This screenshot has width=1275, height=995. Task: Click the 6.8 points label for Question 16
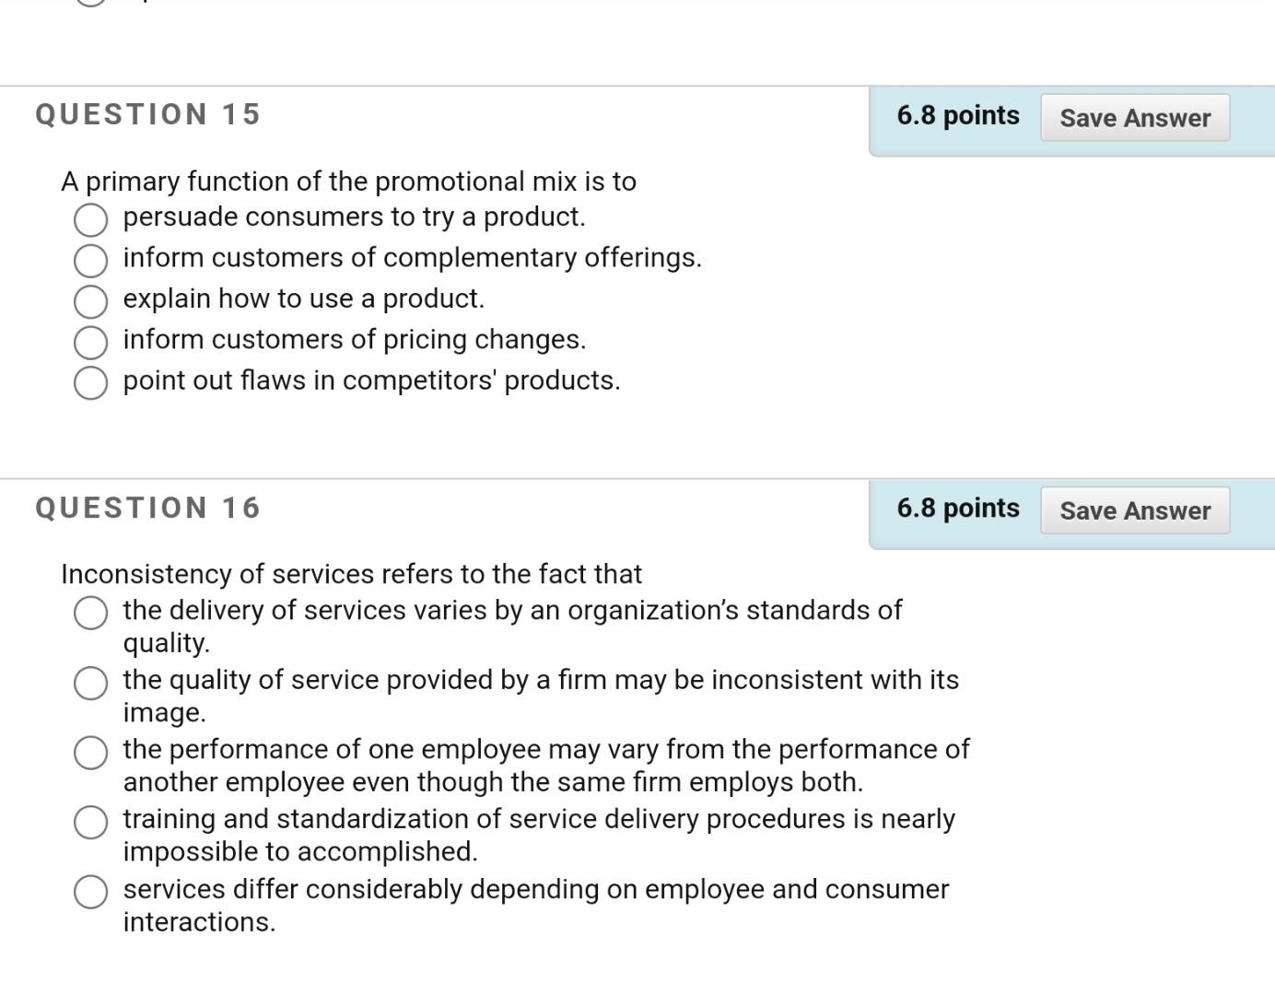click(x=957, y=508)
